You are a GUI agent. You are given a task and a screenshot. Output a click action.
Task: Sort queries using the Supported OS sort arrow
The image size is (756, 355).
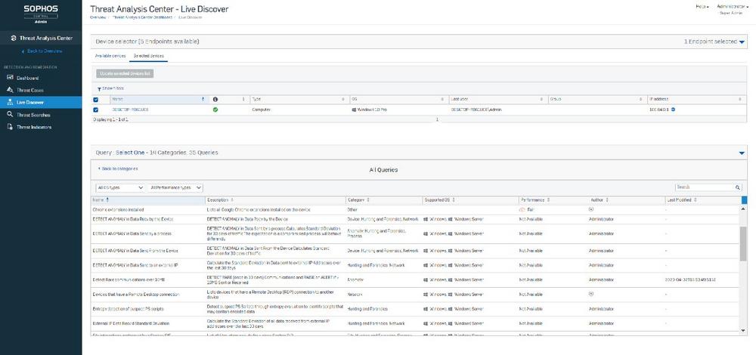(454, 199)
